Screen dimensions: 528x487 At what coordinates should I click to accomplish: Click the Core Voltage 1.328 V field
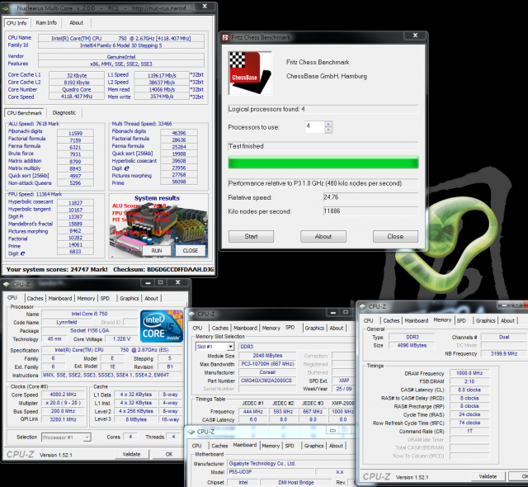(121, 338)
